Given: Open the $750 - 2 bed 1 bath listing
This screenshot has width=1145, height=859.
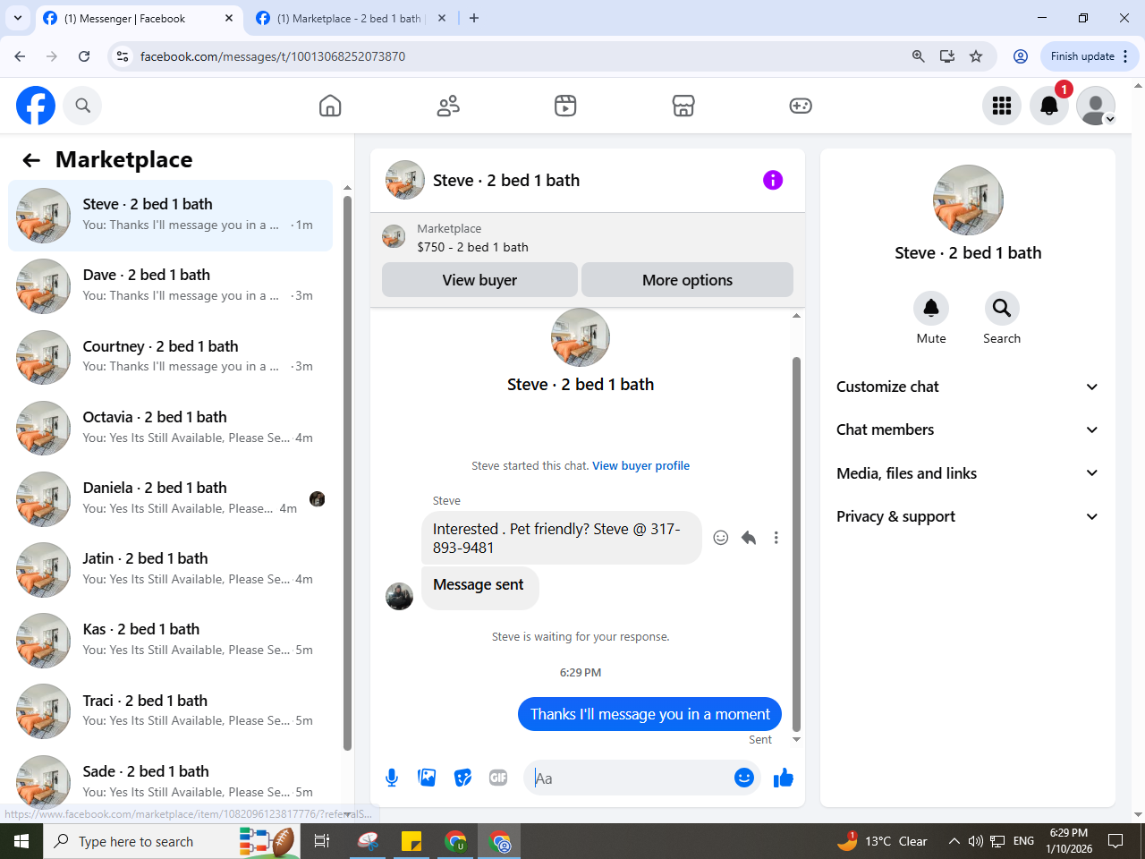Looking at the screenshot, I should coord(472,247).
